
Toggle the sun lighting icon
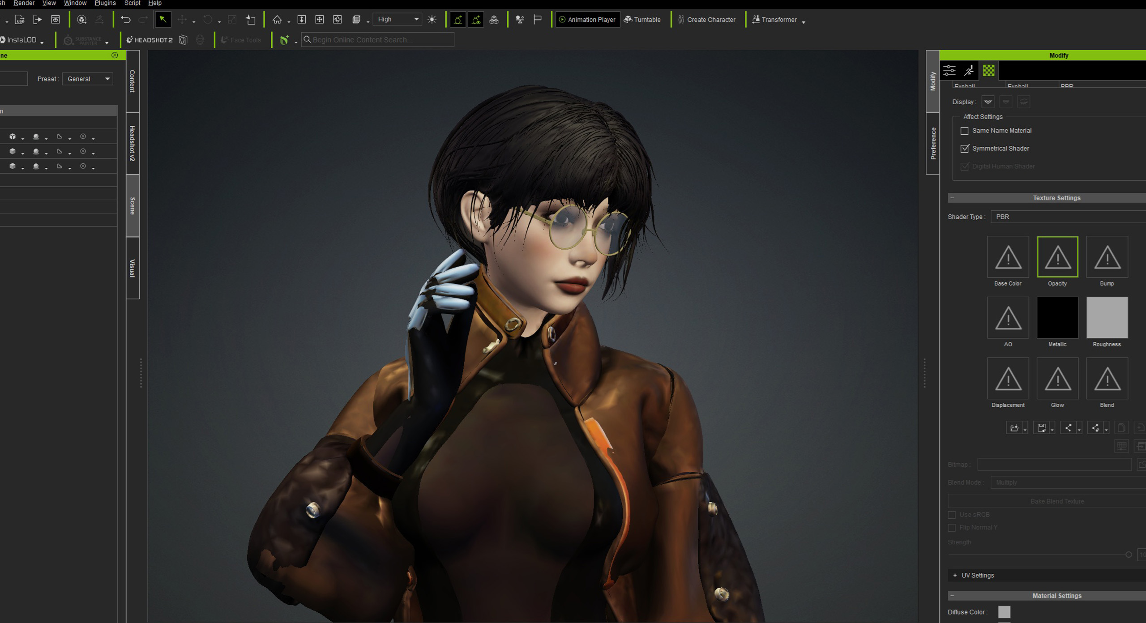click(x=432, y=20)
